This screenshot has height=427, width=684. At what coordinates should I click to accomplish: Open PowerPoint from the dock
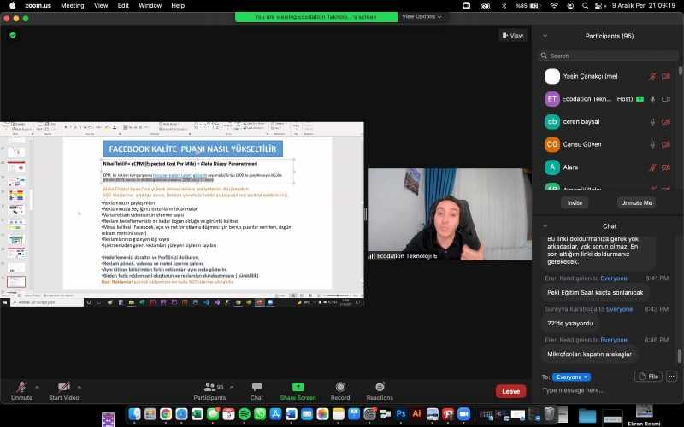coord(448,413)
